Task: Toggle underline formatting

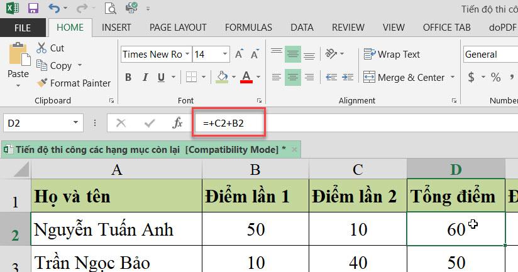Action: (x=161, y=77)
